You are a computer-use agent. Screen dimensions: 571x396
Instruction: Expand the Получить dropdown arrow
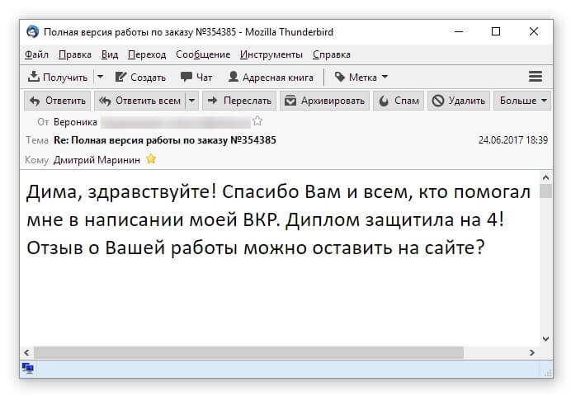[x=100, y=78]
